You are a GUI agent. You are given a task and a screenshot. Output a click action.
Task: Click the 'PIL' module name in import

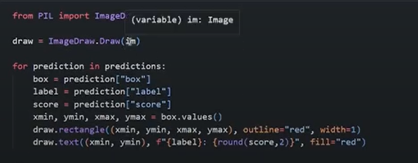45,16
